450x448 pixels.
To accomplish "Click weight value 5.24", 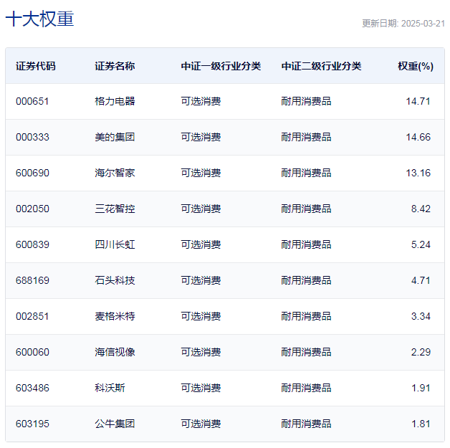I will [421, 245].
